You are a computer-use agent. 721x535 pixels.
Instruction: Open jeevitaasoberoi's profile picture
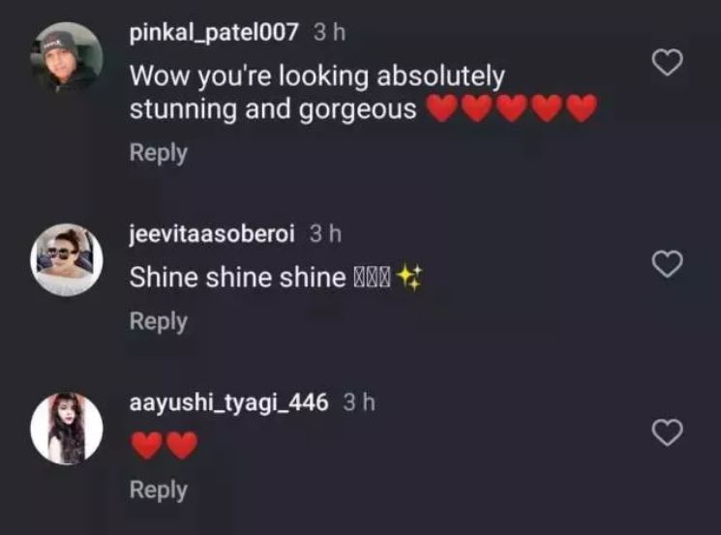(x=67, y=259)
